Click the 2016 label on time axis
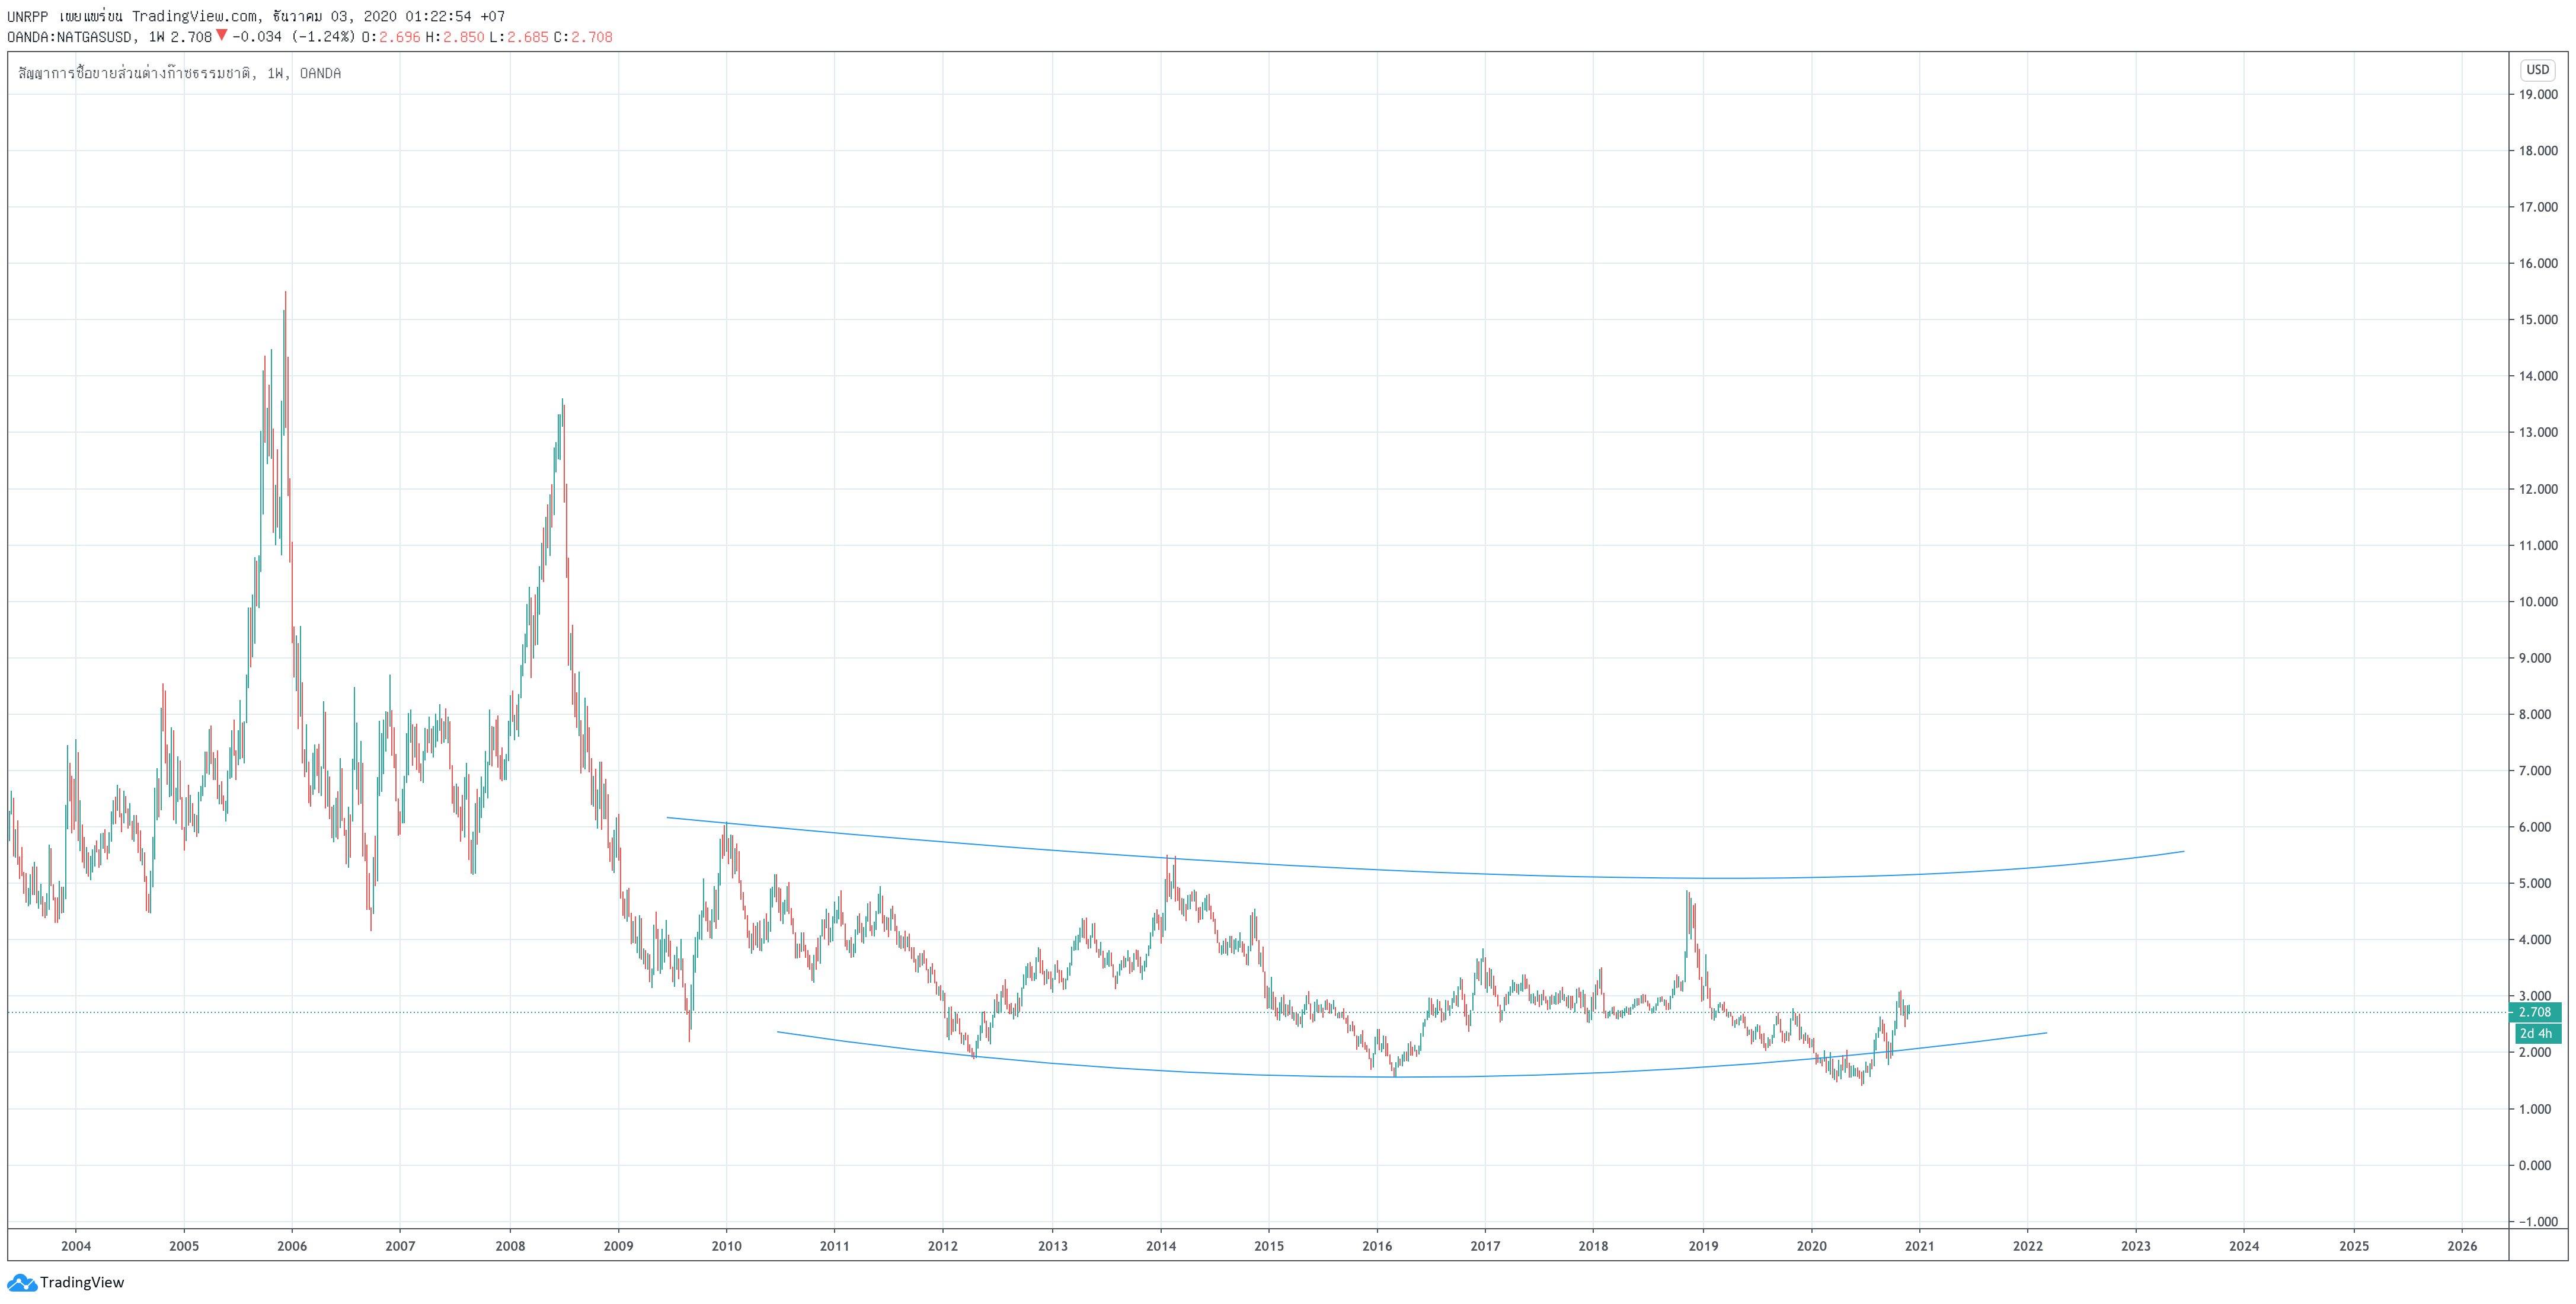Viewport: 2576px width, 1304px height. click(1377, 1246)
